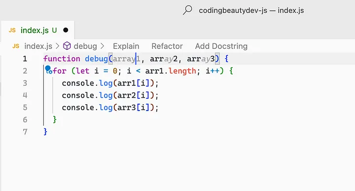
Task: Click console.log(arr1[i]) on line 3
Action: [x=108, y=83]
